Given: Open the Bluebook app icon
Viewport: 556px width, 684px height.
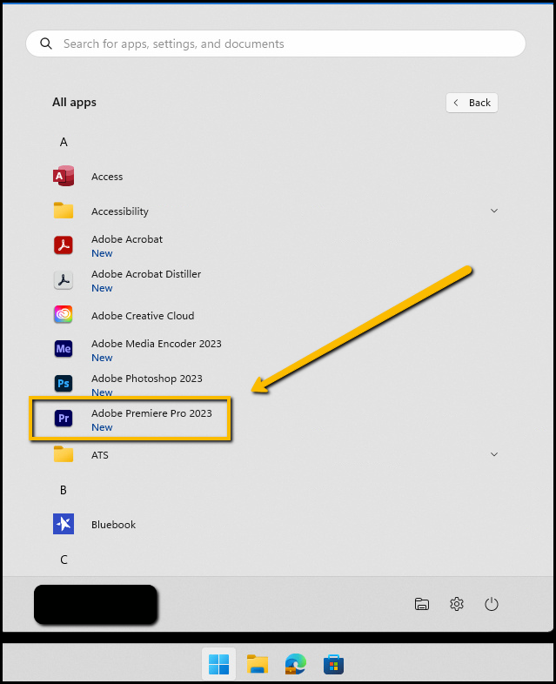Looking at the screenshot, I should (x=64, y=524).
